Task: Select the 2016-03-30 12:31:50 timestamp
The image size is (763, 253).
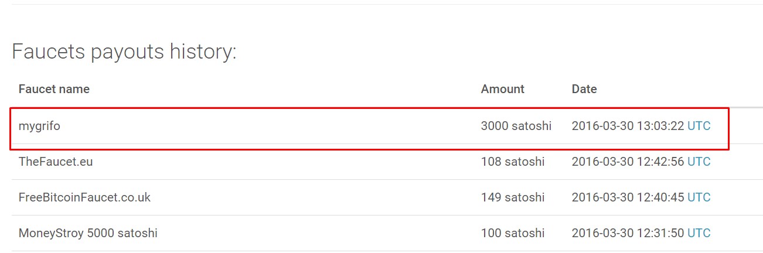Action: (628, 233)
